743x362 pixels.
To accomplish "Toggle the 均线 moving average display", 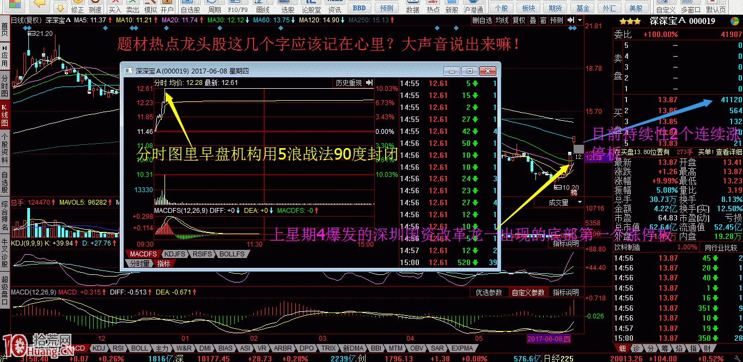I will pos(502,20).
